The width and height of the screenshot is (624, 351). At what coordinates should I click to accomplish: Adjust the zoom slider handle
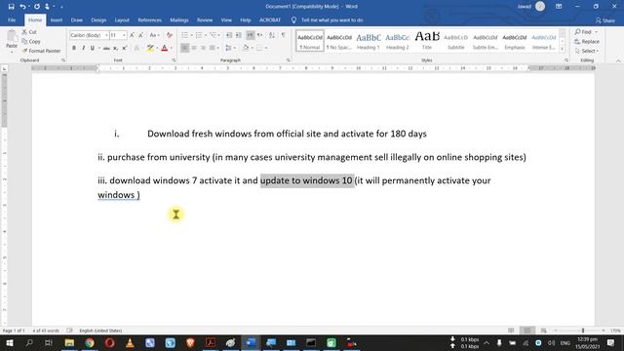pos(583,331)
